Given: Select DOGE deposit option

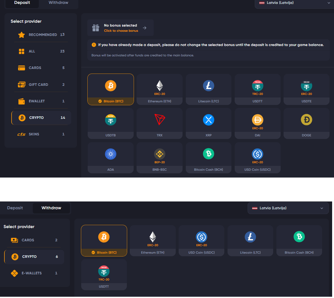Looking at the screenshot, I should click(x=306, y=123).
